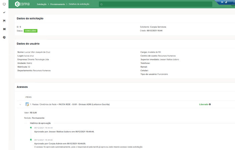Click the info icon next to Liberado

click(x=210, y=105)
